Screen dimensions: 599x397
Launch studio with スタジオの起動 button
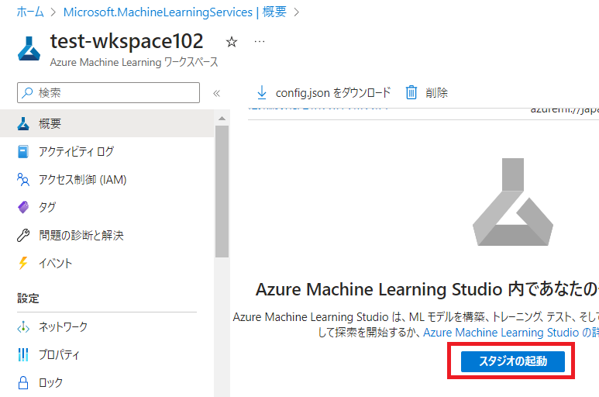click(513, 361)
